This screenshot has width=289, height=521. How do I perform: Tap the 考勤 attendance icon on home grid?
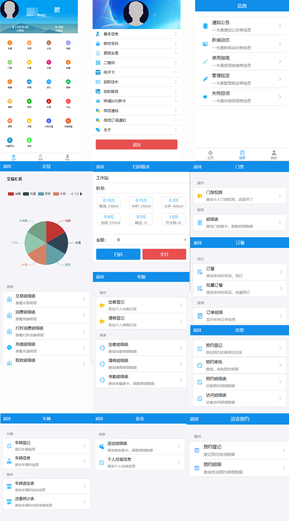68,43
